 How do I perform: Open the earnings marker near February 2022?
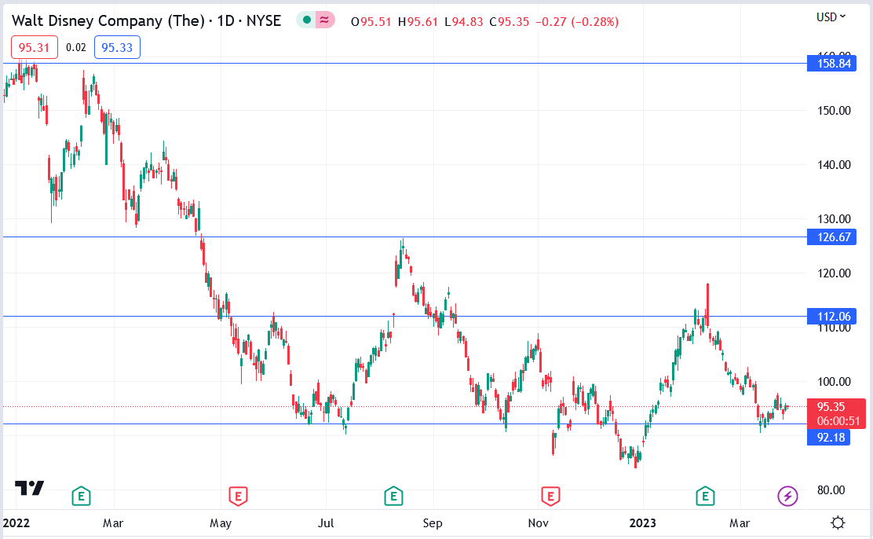point(82,496)
